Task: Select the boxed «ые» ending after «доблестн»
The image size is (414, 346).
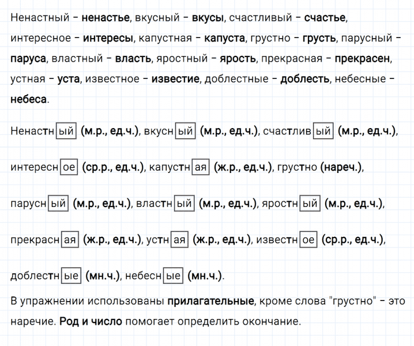Action: 71,276
